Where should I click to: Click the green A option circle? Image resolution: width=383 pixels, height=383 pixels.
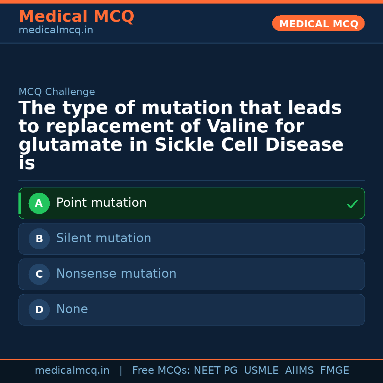click(x=39, y=204)
